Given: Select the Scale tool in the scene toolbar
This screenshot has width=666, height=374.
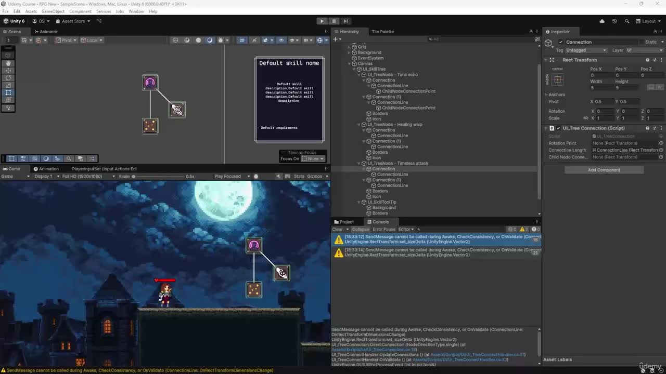Looking at the screenshot, I should click(8, 85).
